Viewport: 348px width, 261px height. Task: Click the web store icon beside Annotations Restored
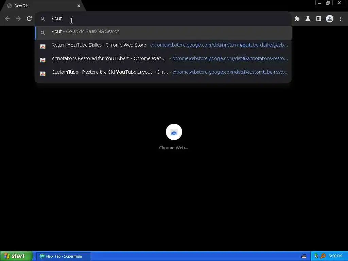(x=42, y=60)
